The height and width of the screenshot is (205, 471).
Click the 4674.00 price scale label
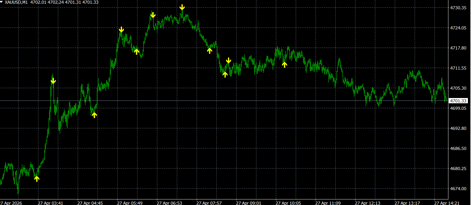[x=458, y=189]
